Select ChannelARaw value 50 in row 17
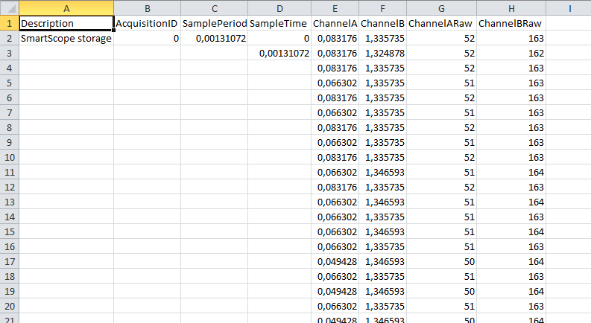 [x=441, y=261]
